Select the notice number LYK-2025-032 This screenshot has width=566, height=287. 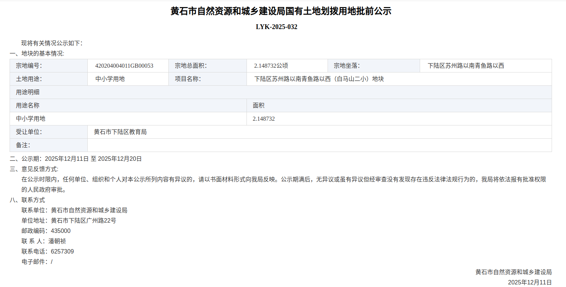click(x=276, y=27)
